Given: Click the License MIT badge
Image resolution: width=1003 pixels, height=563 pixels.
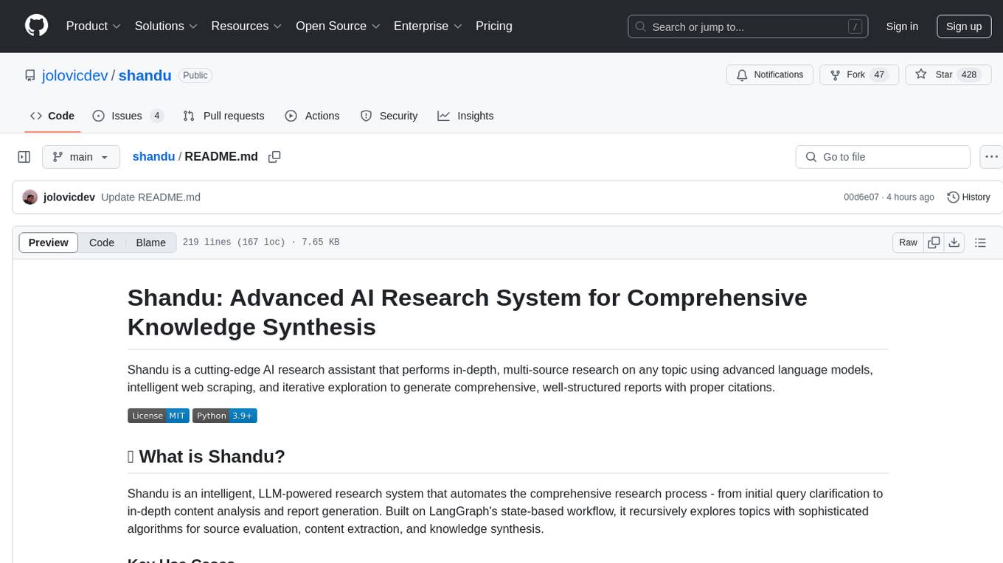Looking at the screenshot, I should pyautogui.click(x=159, y=416).
